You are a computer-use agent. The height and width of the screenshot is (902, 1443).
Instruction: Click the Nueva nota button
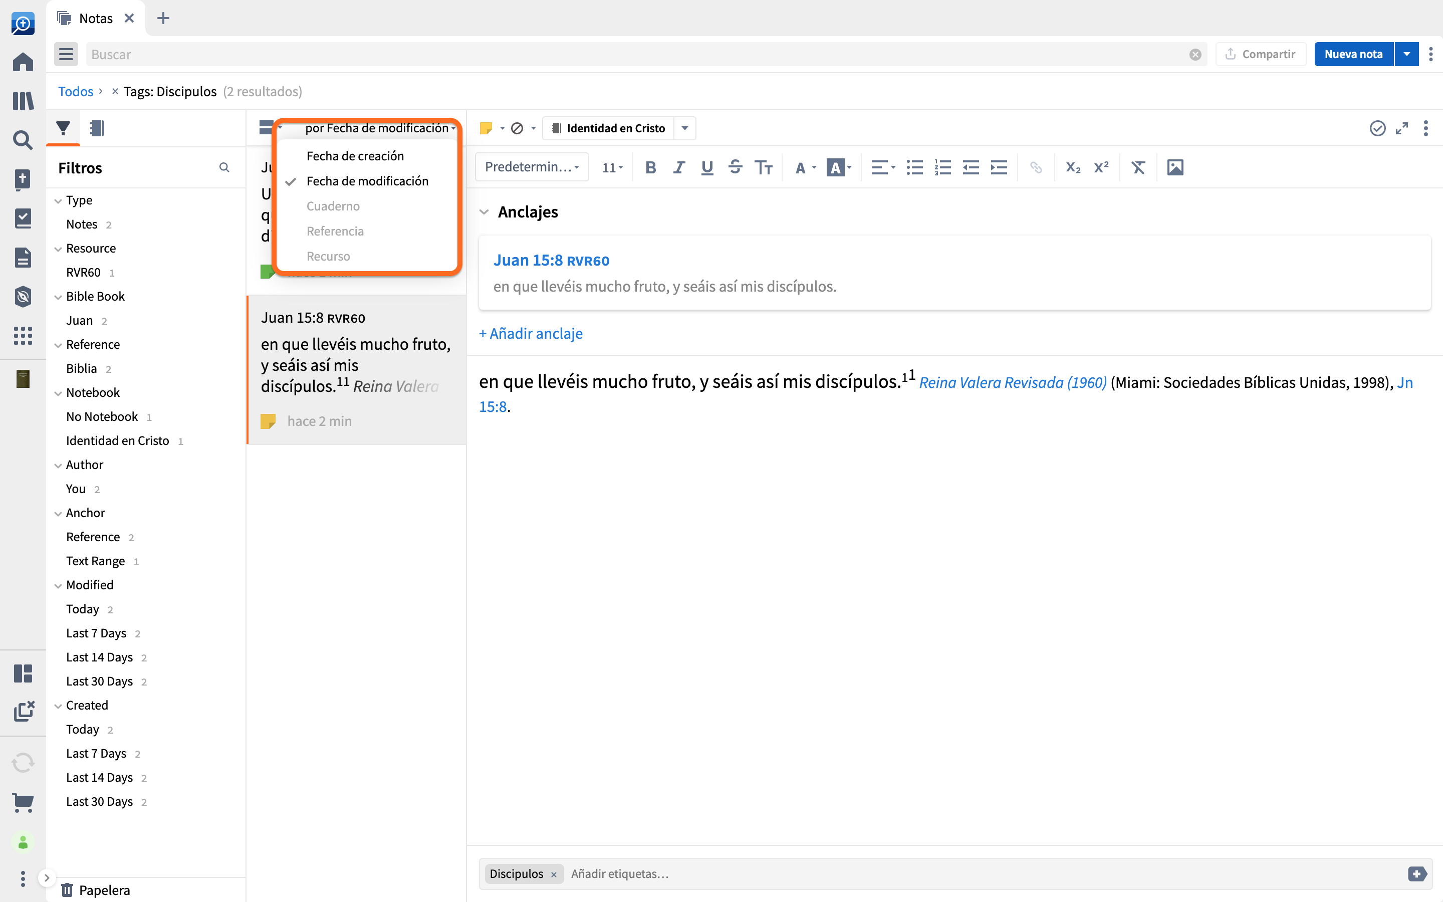[x=1353, y=54]
